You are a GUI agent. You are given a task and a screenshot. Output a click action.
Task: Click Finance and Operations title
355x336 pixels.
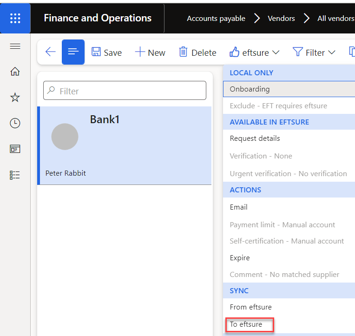coord(98,18)
